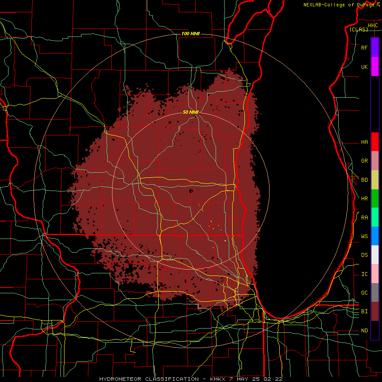This screenshot has width=382, height=382.
Task: Click the Hydrometeor Classification KMKX title caption
Action: 191,379
